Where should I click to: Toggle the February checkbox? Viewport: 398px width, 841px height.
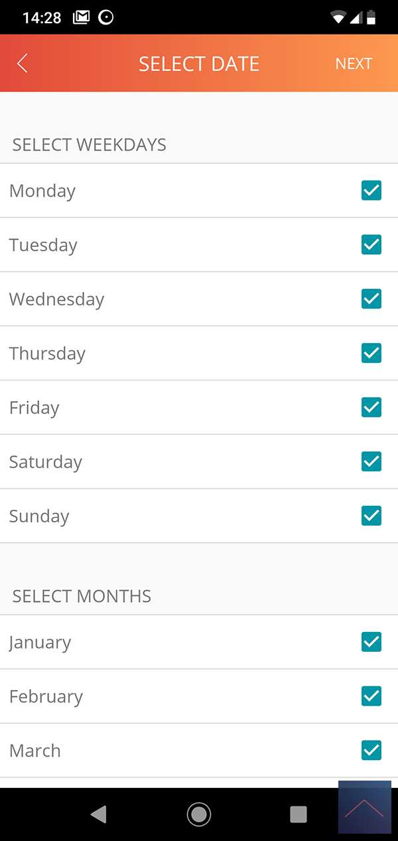(371, 696)
